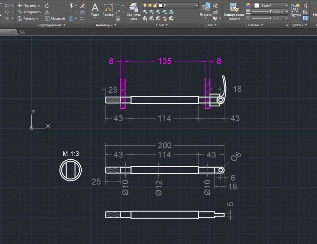Image resolution: width=317 pixels, height=244 pixels.
Task: Click the ungroup icon
Action: (306, 6)
